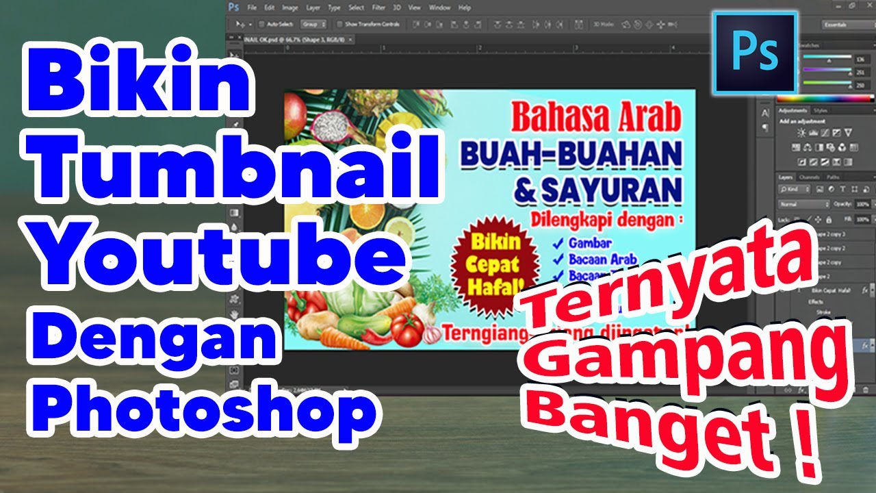
Task: Toggle filter for pixel layers
Action: 819,189
